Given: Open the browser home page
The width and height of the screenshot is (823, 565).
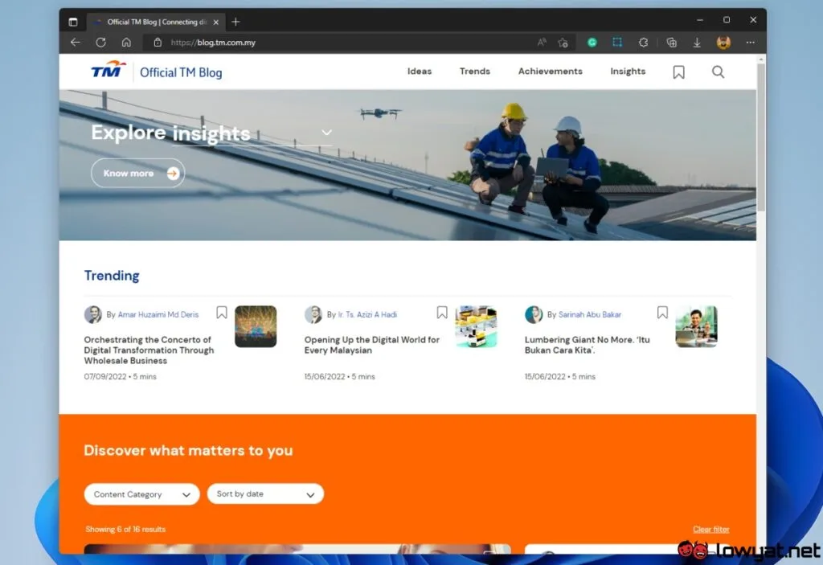Looking at the screenshot, I should pos(126,43).
